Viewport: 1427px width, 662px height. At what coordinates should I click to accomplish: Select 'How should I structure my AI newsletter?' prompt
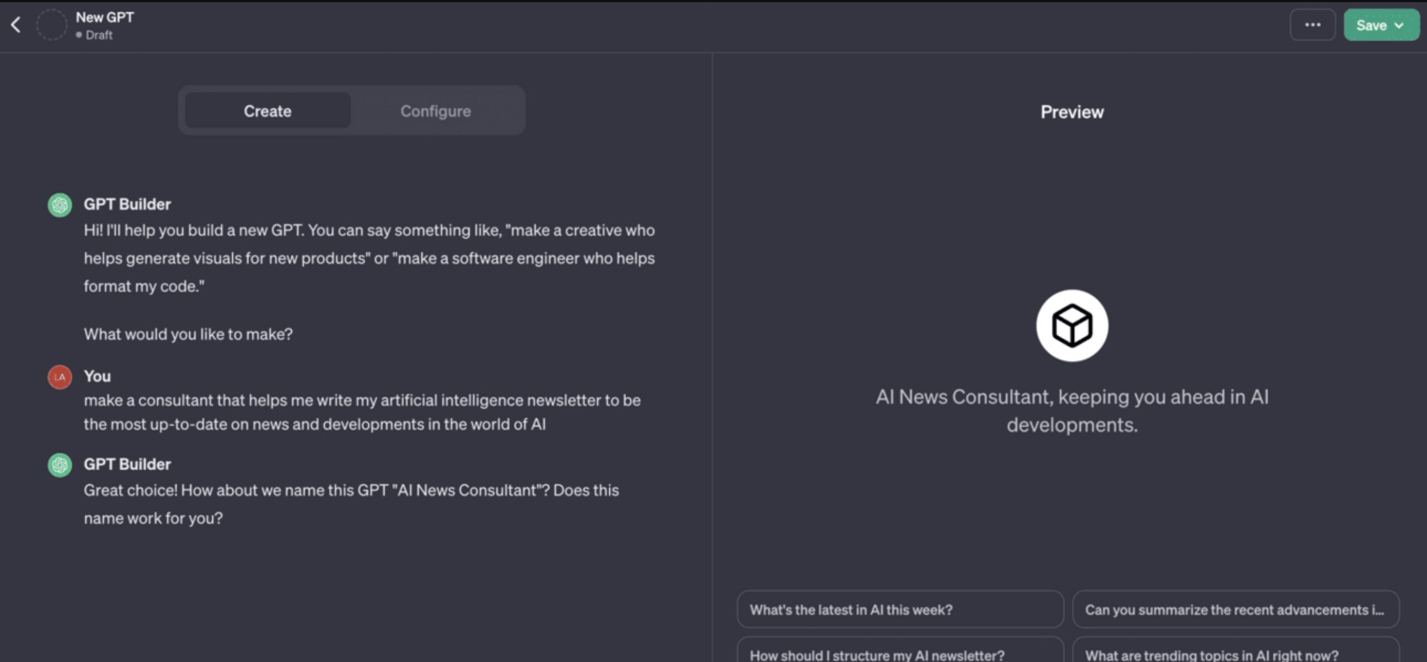pos(900,650)
